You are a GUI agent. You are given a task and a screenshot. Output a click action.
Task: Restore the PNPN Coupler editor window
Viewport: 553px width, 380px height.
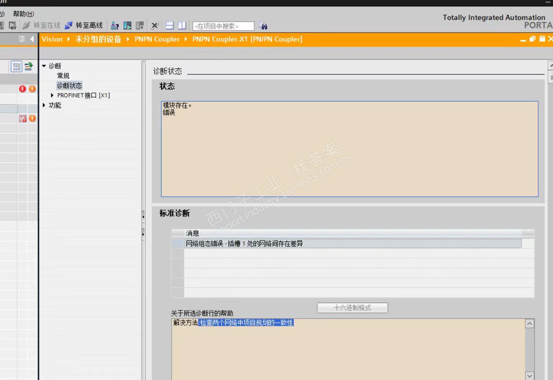[532, 39]
